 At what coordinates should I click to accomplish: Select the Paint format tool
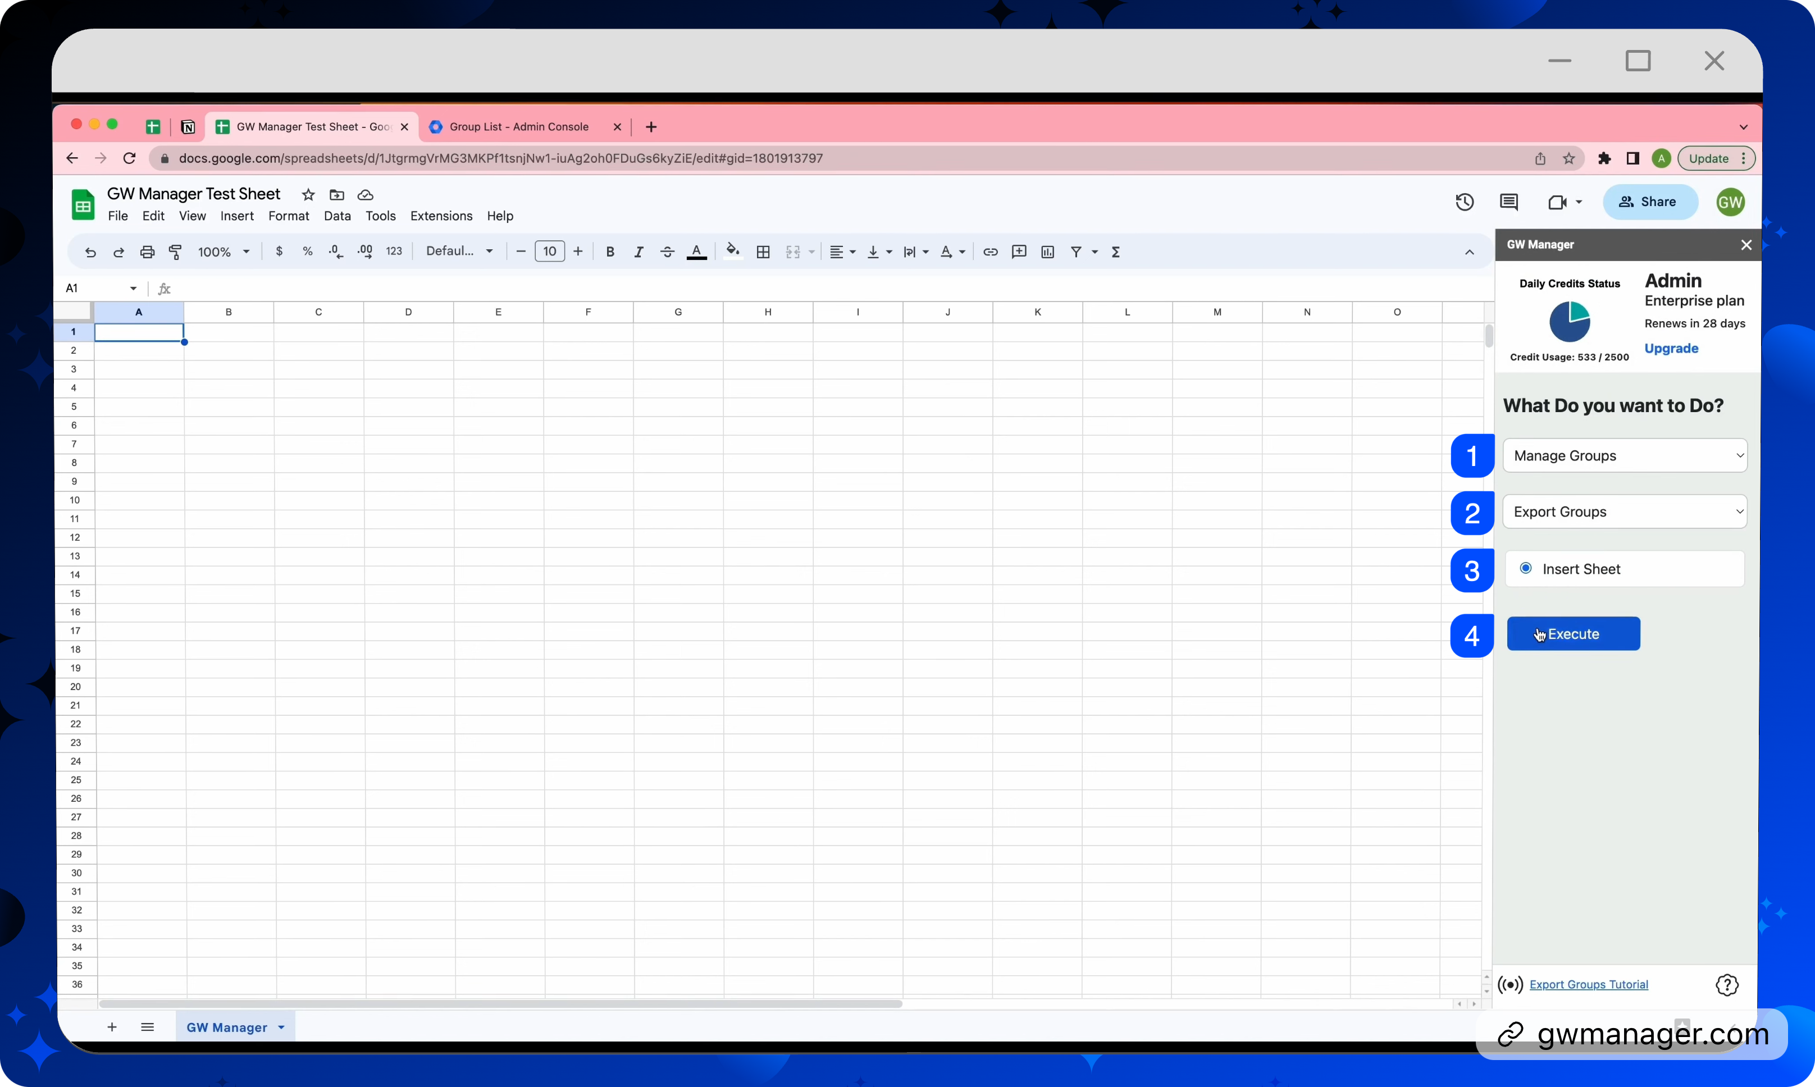(176, 252)
